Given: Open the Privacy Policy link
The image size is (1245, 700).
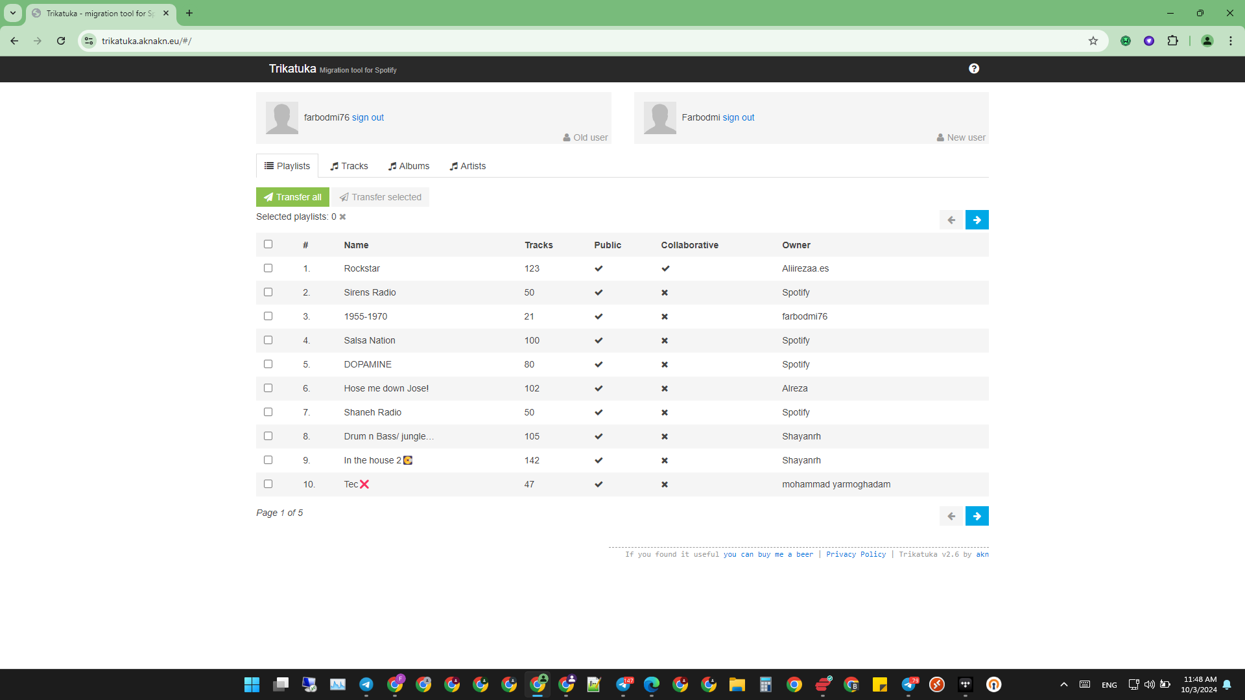Looking at the screenshot, I should pos(856,554).
